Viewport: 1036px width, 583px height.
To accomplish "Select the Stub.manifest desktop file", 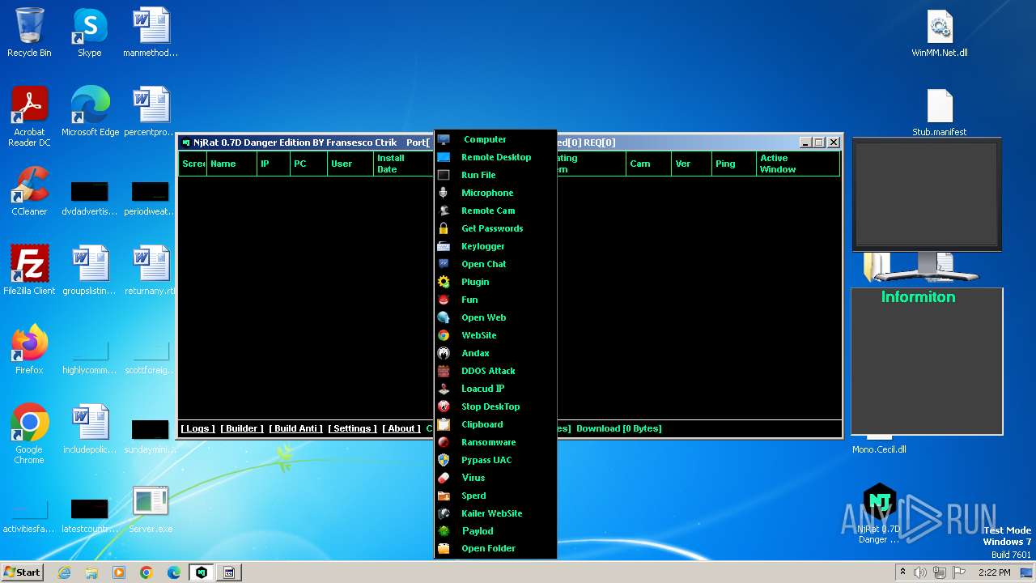I will coord(940,113).
